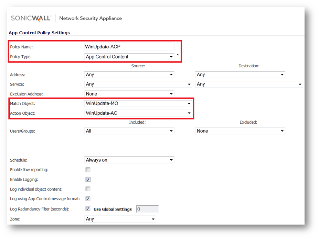Toggle the Enable Logging checkbox
The width and height of the screenshot is (319, 239).
[88, 179]
